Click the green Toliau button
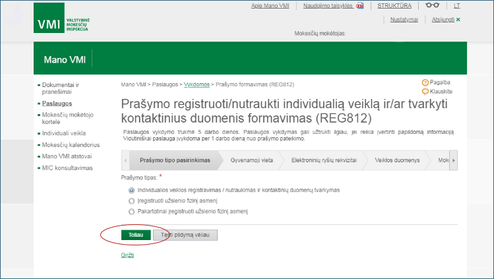Screen dimensions: 494x279 (136, 235)
